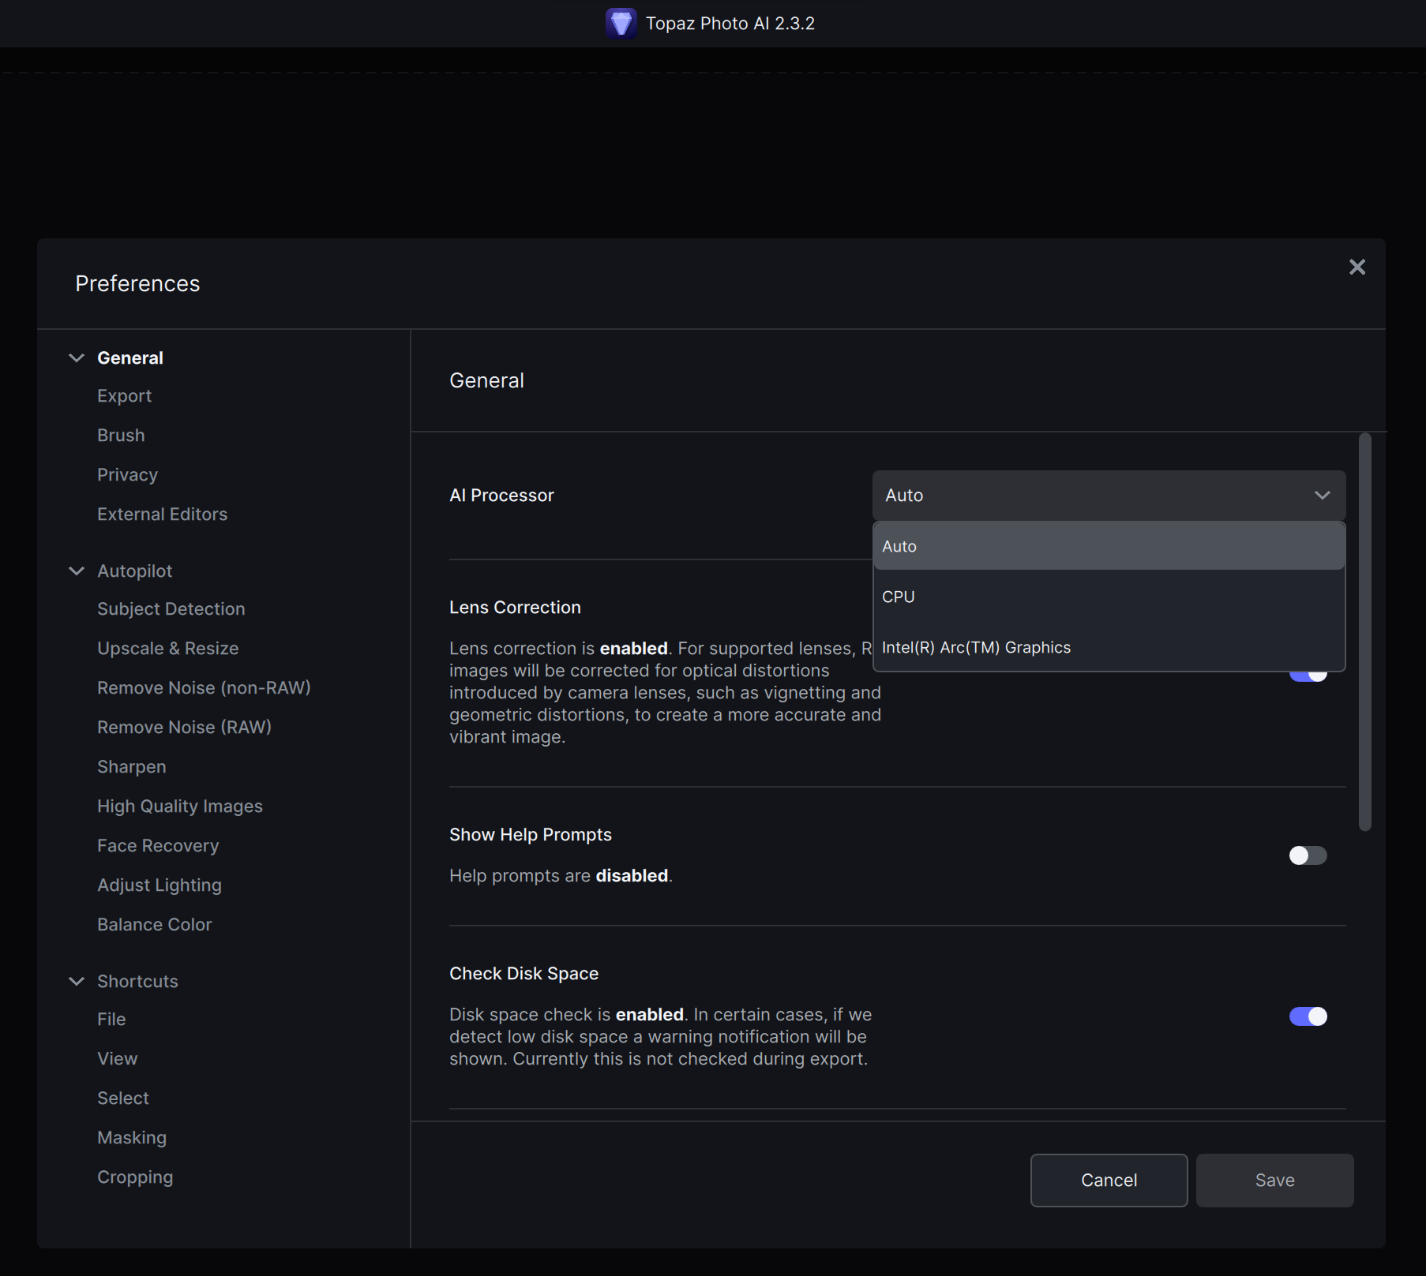Click the AI Processor label
Image resolution: width=1426 pixels, height=1276 pixels.
(x=501, y=496)
